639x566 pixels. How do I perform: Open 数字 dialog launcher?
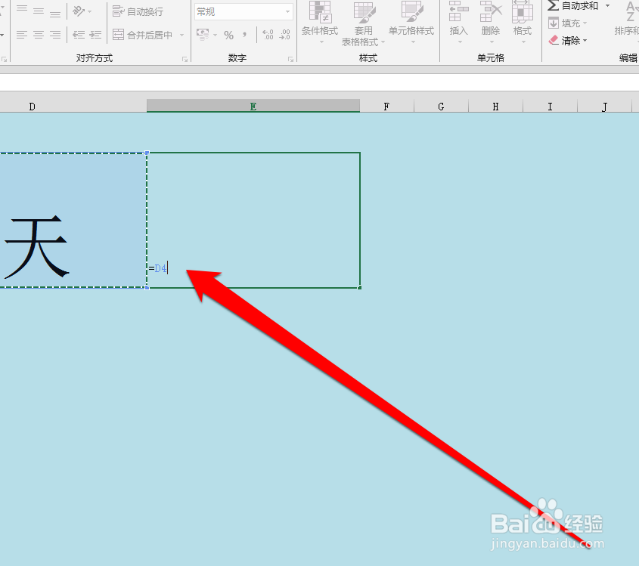click(x=290, y=60)
